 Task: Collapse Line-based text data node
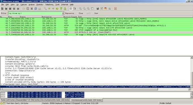(1, 84)
